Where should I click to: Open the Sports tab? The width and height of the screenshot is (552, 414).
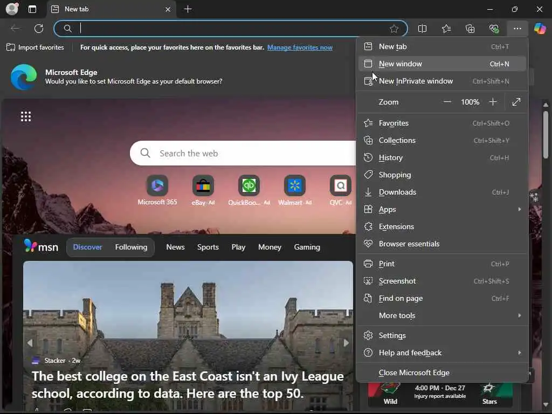click(x=208, y=247)
